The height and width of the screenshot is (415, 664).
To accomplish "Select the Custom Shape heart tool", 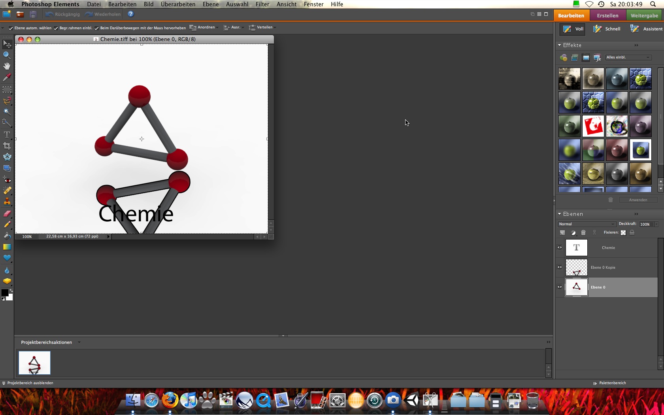I will pos(7,258).
